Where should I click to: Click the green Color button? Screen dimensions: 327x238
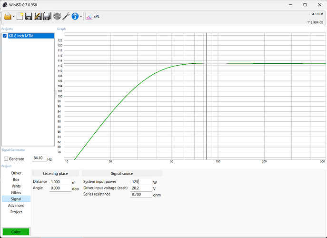[x=16, y=232]
